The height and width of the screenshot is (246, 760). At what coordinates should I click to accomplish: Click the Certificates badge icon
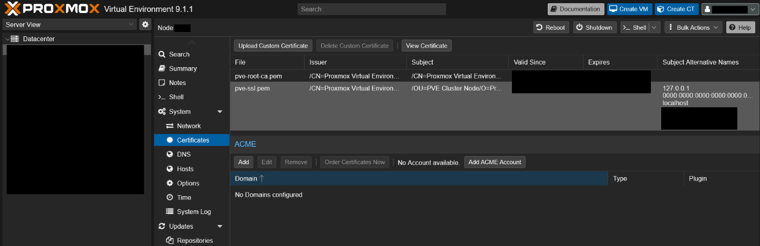coord(170,140)
